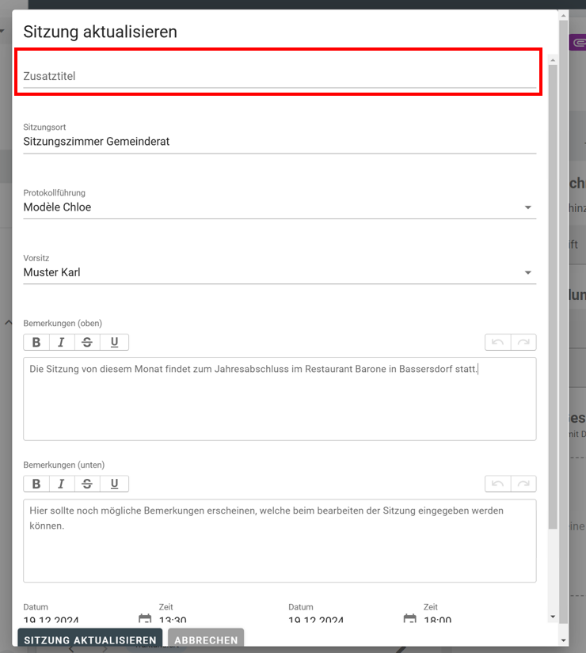Open the Protokollführung dropdown
586x653 pixels.
pos(527,208)
